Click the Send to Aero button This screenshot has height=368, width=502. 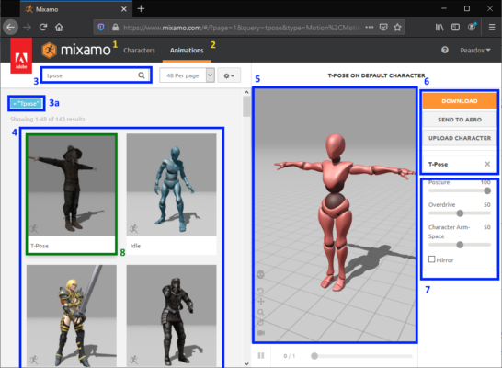point(460,120)
